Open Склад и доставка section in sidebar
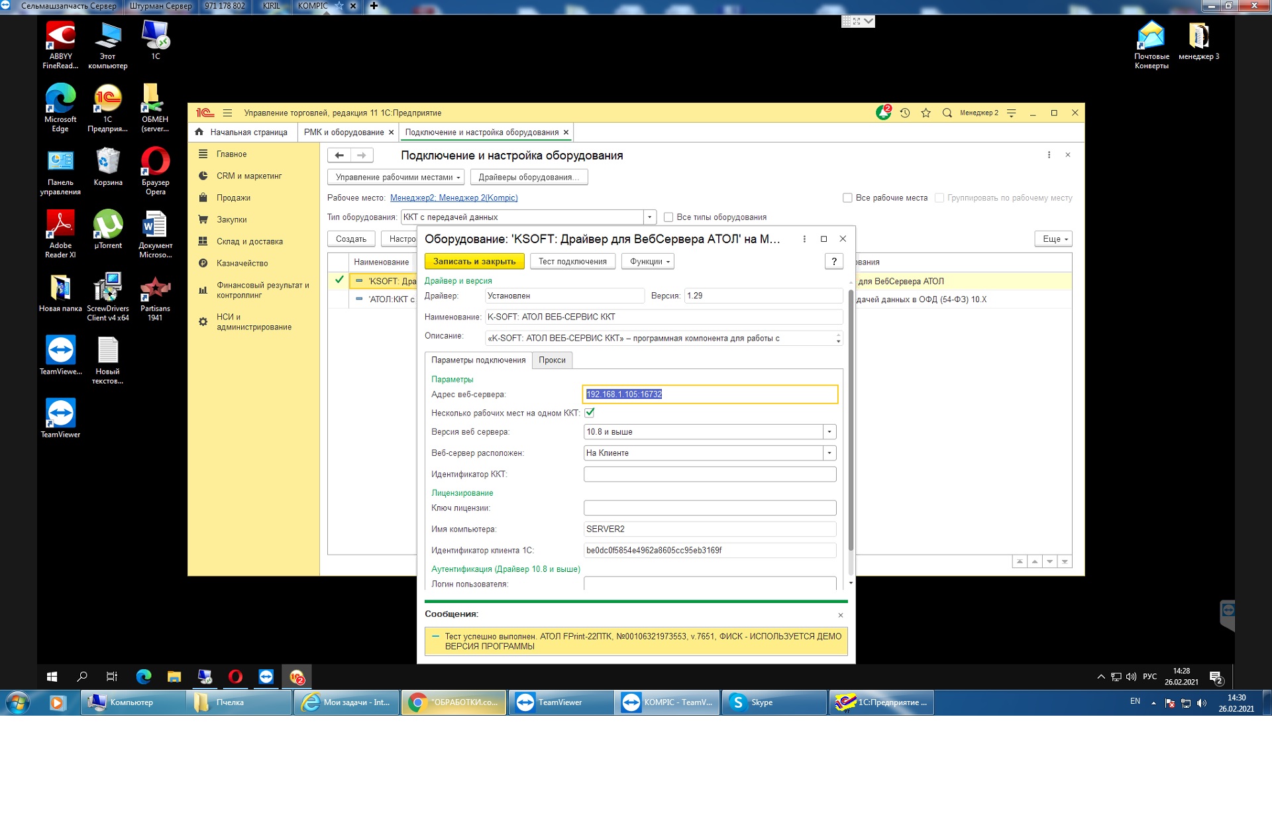1272x827 pixels. [250, 241]
